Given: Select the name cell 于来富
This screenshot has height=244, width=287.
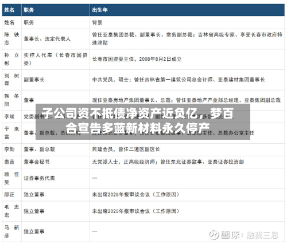Looking at the screenshot, I should click(x=11, y=133).
